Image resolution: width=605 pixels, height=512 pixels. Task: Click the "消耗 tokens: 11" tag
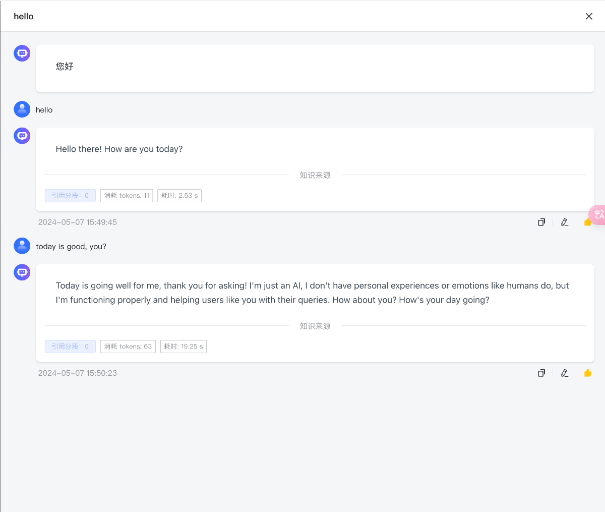tap(127, 196)
